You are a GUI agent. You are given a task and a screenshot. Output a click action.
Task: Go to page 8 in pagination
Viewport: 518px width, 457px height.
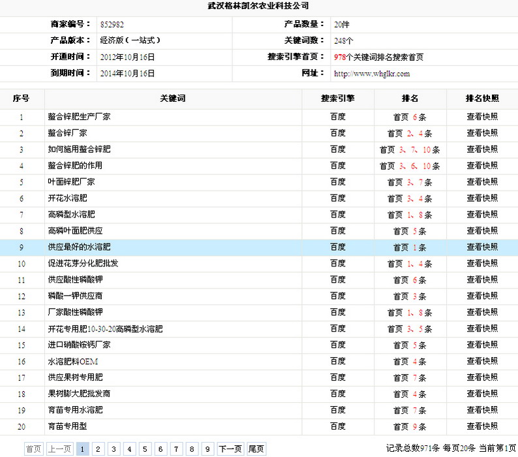[192, 449]
